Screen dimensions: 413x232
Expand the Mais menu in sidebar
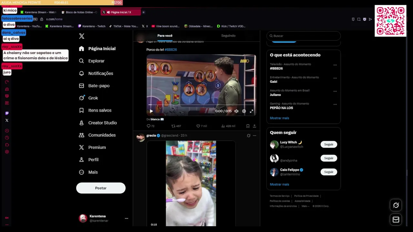pyautogui.click(x=88, y=172)
